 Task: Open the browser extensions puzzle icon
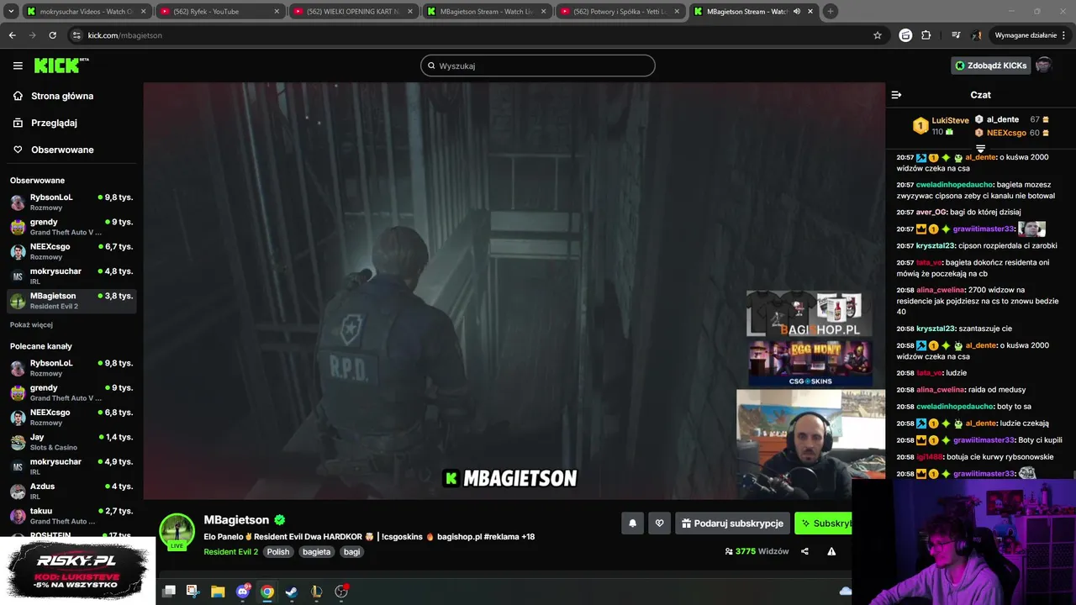coord(926,35)
